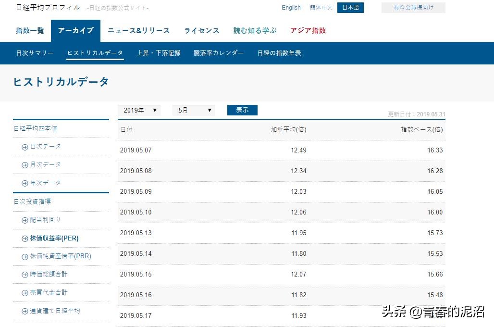The image size is (494, 327).
Task: Open the 有料会員様向け member page
Action: [x=413, y=8]
